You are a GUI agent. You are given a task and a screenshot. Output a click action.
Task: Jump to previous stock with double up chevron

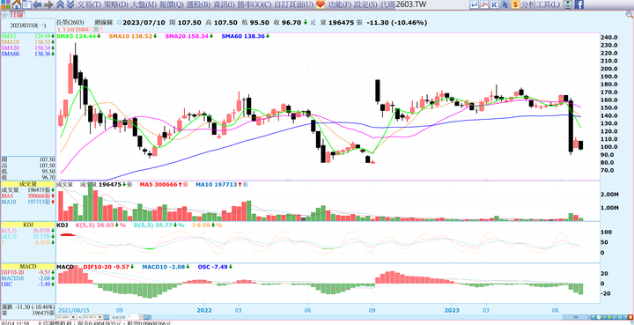point(60,4)
